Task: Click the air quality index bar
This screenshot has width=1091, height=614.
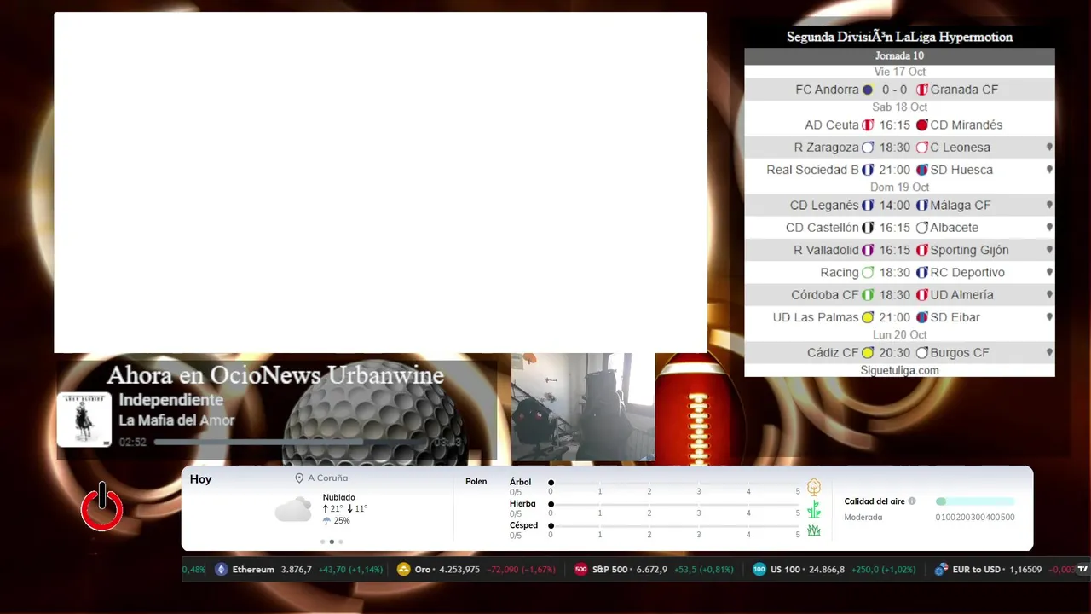Action: click(x=975, y=501)
